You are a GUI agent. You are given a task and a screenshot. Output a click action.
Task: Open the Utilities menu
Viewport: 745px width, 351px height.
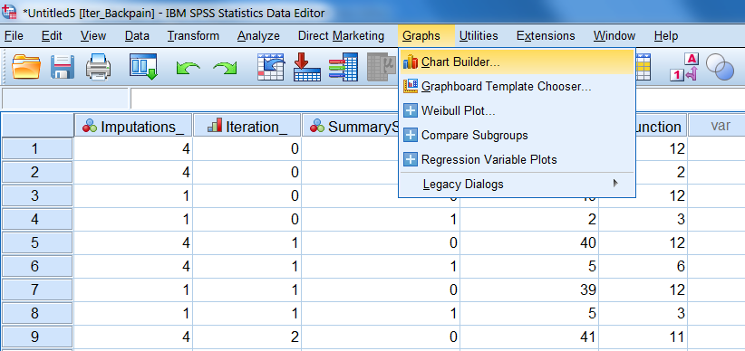pos(479,36)
